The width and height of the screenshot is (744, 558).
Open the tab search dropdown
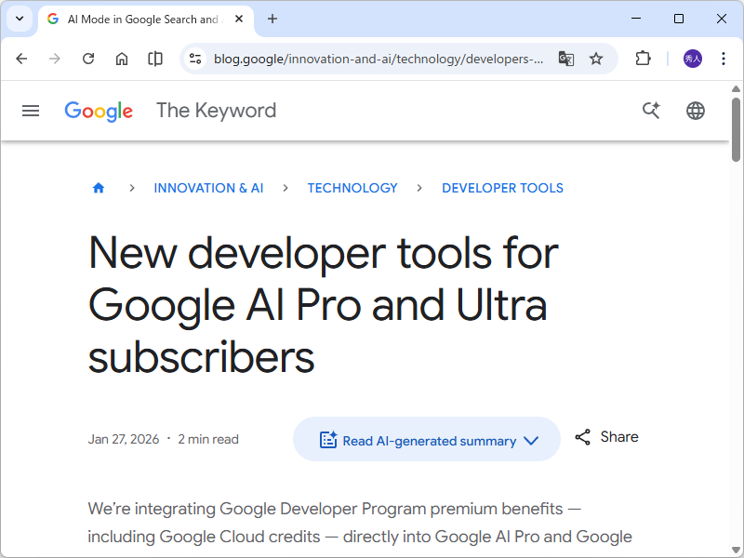pos(19,19)
